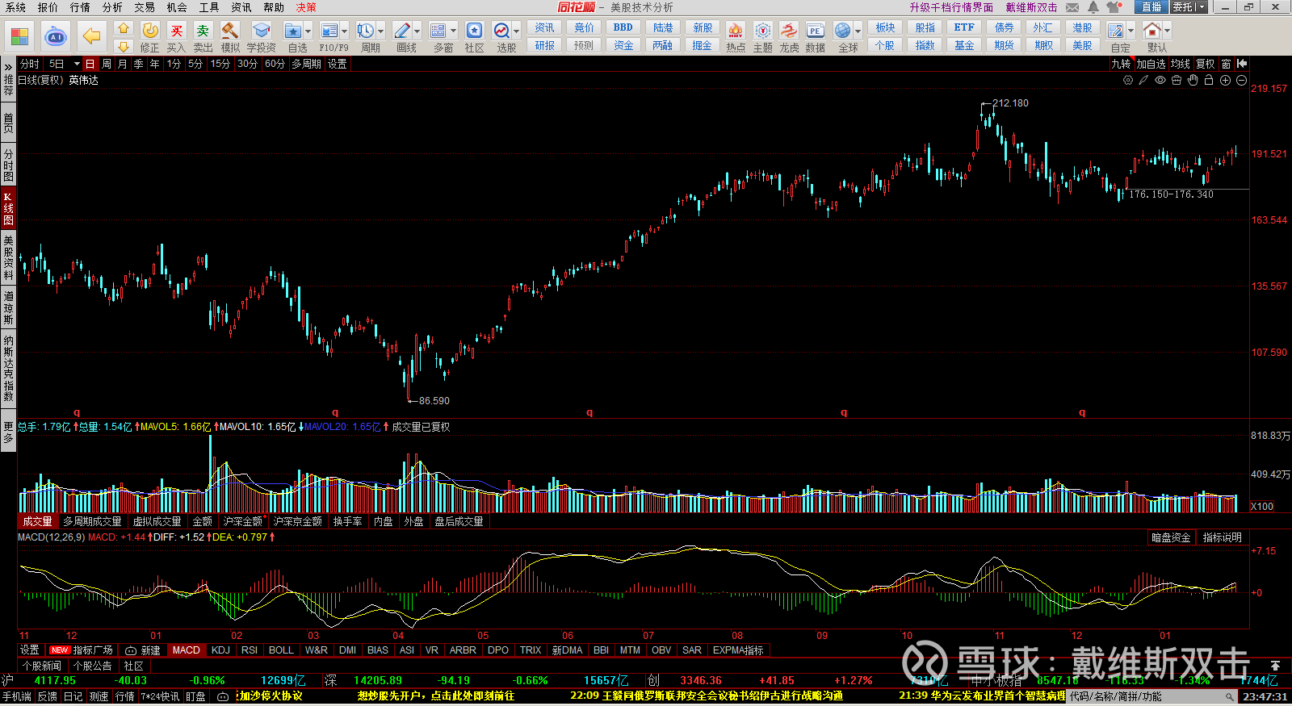Viewport: 1292px width, 706px height.
Task: Expand the 5日 period dropdown arrow
Action: (77, 64)
